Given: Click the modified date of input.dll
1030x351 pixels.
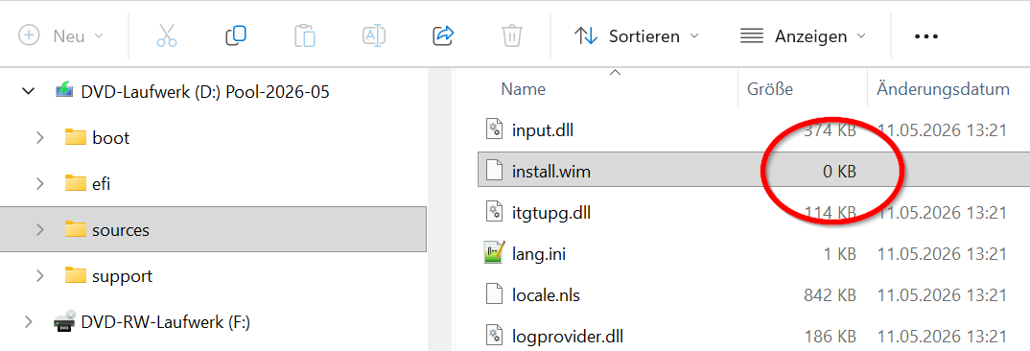Looking at the screenshot, I should (x=943, y=130).
